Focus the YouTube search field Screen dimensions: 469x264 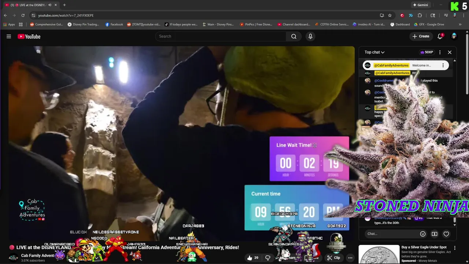coord(221,36)
